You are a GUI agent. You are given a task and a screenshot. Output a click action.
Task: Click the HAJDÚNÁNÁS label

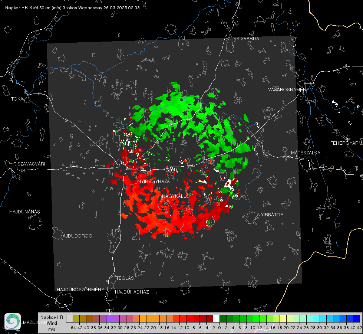tap(24, 212)
